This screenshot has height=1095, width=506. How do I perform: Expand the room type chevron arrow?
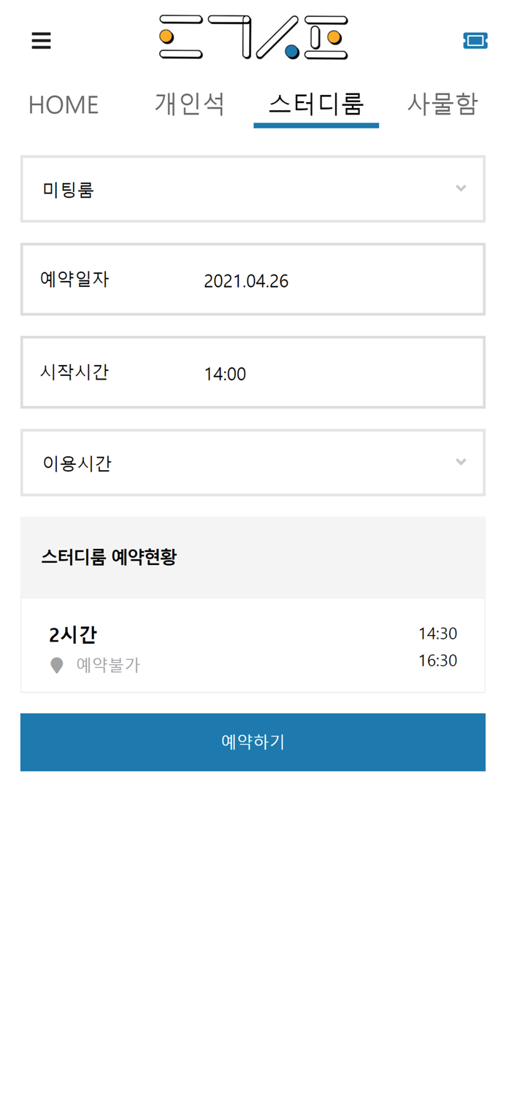(x=461, y=188)
